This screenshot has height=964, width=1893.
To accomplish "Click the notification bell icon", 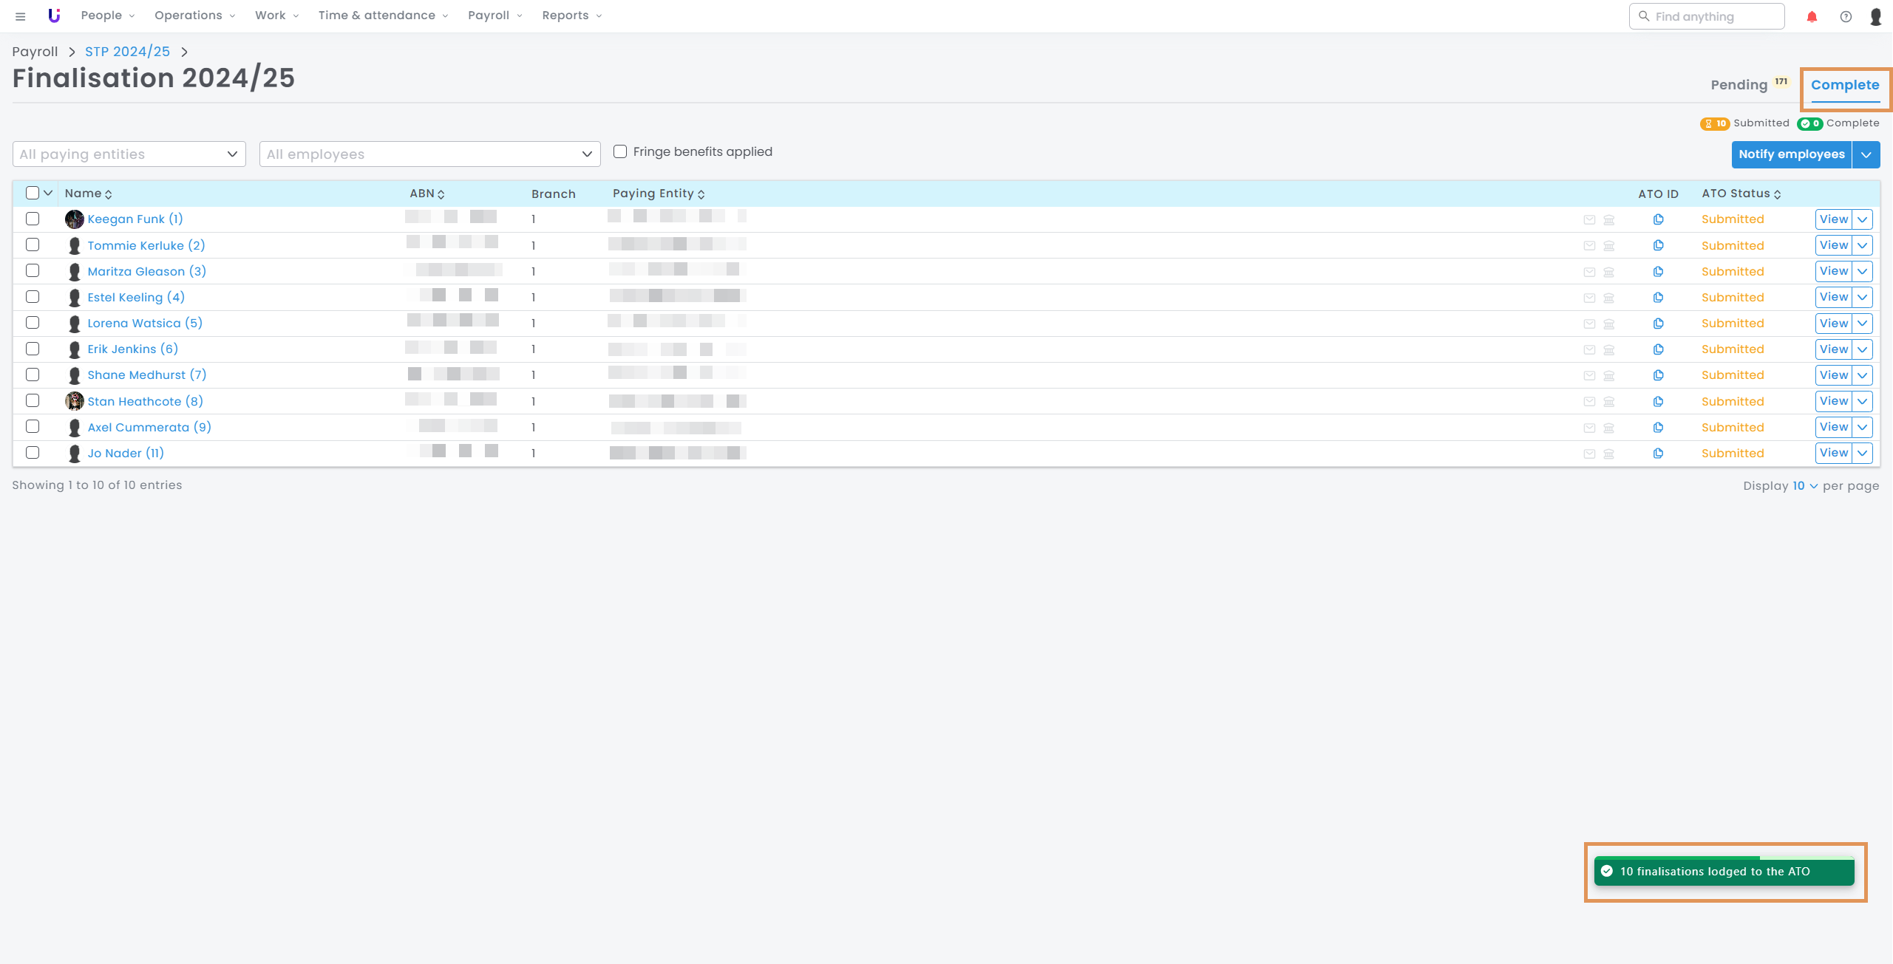I will [1812, 16].
